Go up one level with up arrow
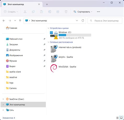 pos(20,21)
